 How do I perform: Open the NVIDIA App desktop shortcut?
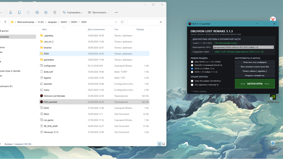point(273,98)
